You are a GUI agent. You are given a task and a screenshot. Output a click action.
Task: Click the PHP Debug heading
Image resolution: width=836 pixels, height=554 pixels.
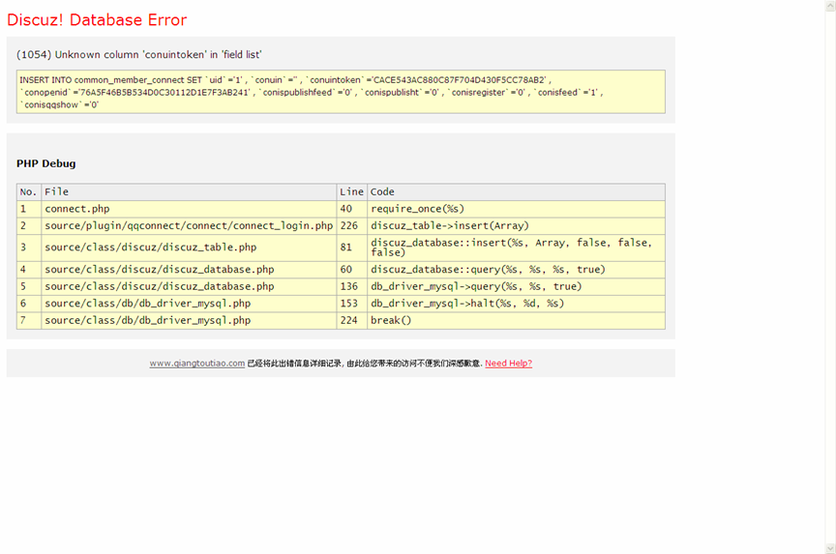(45, 163)
